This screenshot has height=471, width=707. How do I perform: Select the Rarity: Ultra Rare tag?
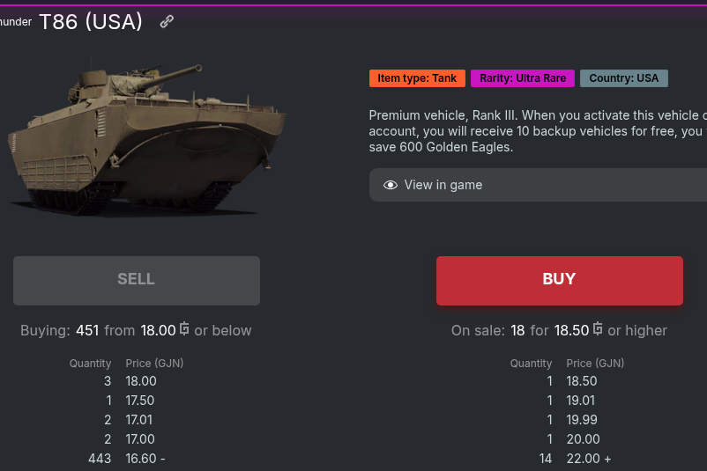coord(523,78)
